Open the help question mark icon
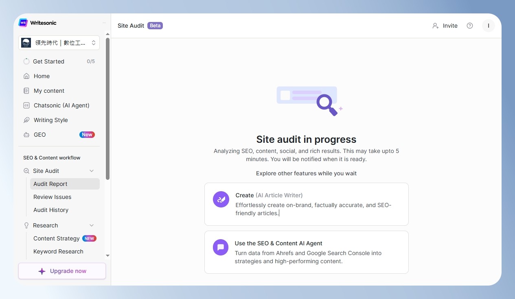 (470, 26)
